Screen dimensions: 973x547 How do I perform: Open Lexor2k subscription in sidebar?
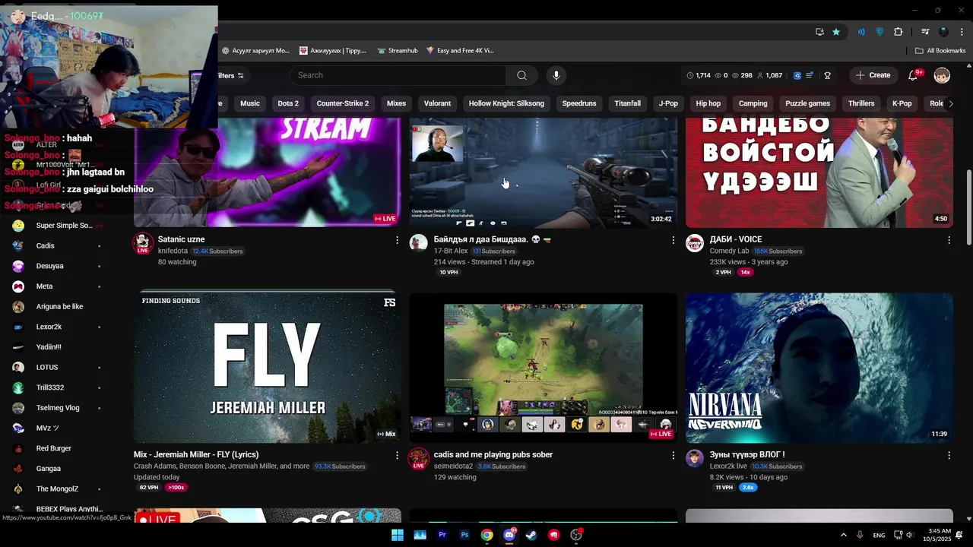(x=57, y=327)
